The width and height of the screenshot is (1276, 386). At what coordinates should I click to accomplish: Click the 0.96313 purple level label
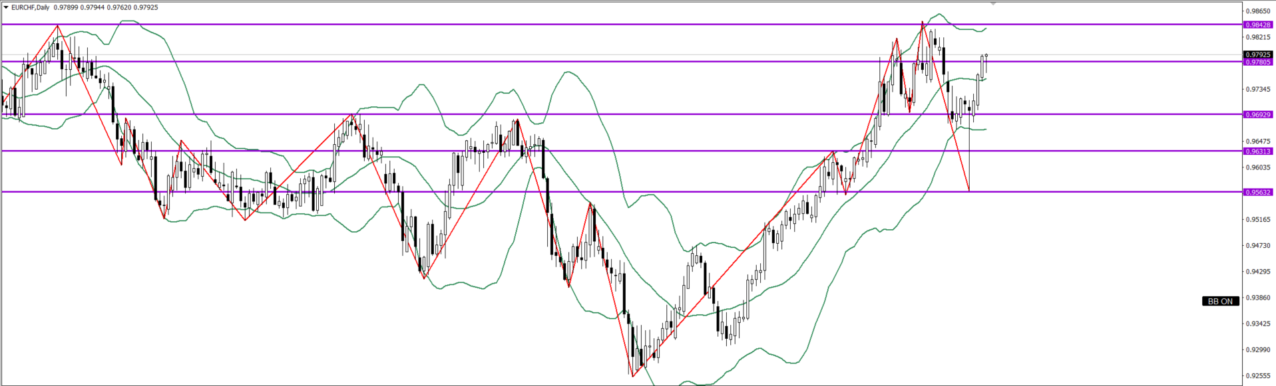[x=1257, y=151]
